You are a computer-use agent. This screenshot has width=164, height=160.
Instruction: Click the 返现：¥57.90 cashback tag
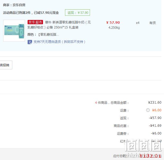[x=77, y=13]
